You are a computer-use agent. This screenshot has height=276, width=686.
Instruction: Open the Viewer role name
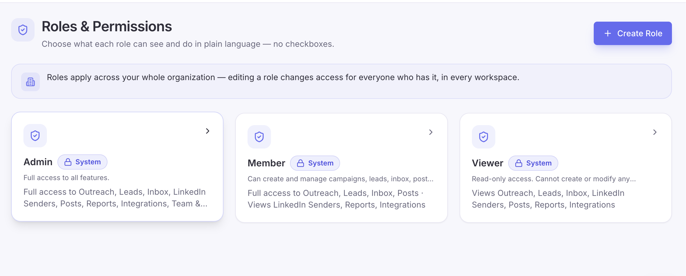point(487,163)
